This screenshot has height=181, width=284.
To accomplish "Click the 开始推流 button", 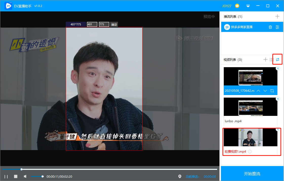I will (252, 174).
